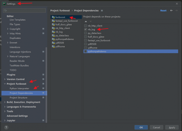Image resolution: width=182 pixels, height=131 pixels.
Task: Click project-level marker icon next to Inlay Hints
Action: [43, 33]
